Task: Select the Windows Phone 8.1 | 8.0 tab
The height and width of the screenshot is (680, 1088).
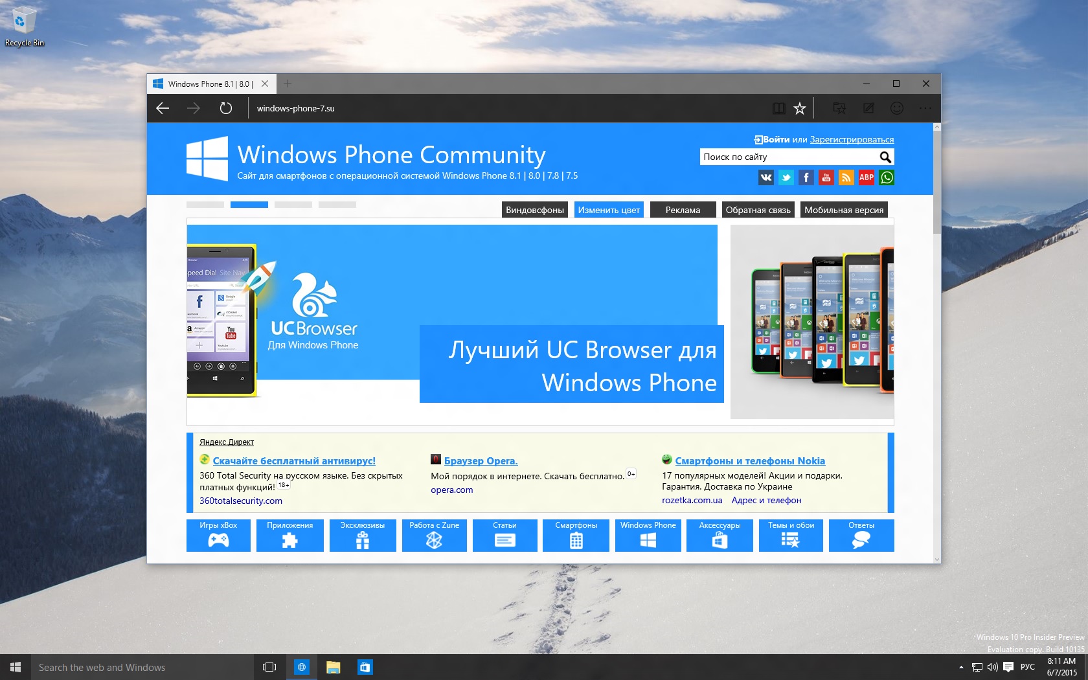Action: [x=212, y=84]
